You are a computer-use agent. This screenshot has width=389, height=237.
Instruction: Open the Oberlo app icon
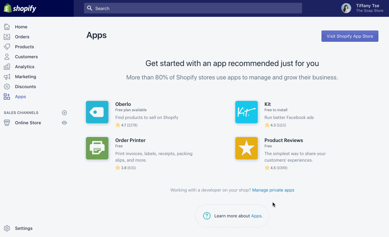97,112
